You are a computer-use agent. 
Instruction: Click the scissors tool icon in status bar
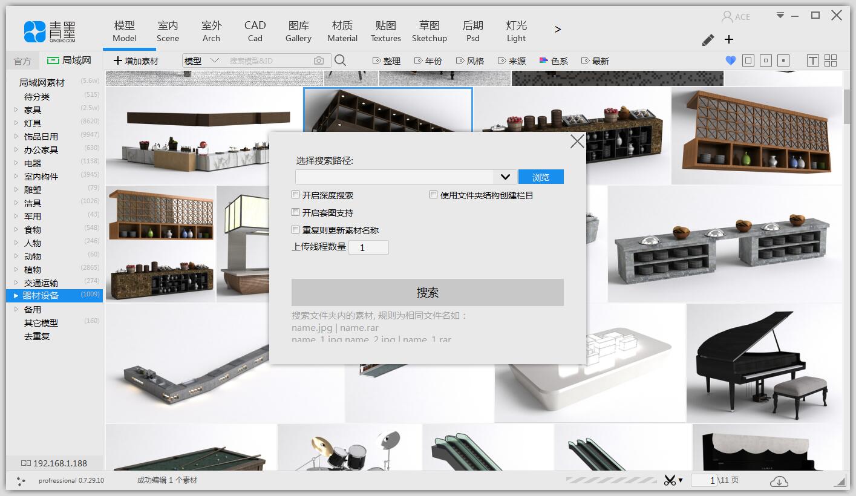pyautogui.click(x=670, y=480)
